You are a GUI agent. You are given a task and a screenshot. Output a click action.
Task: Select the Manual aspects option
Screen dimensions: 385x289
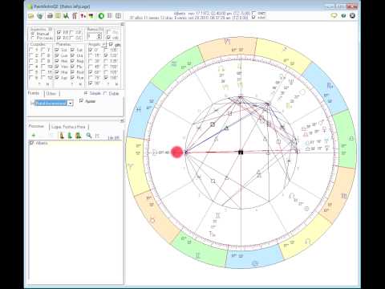pos(40,34)
